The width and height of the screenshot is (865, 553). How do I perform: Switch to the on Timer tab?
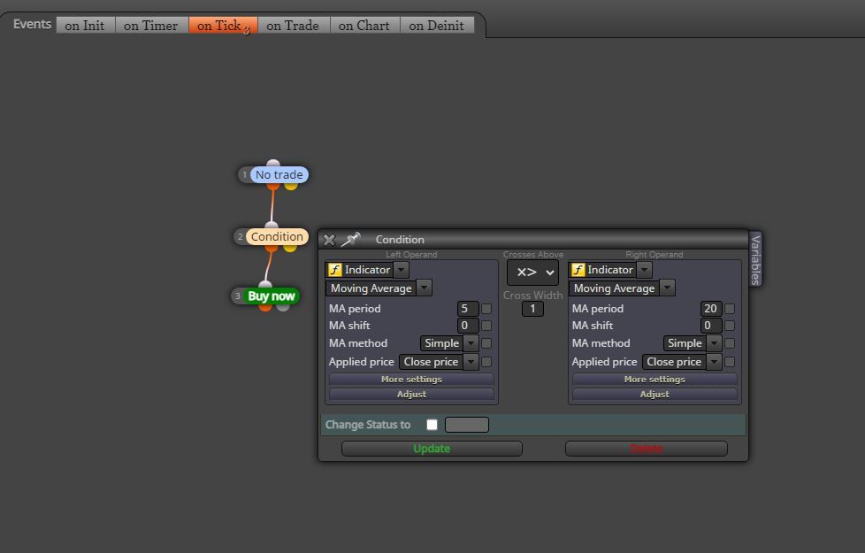pos(150,26)
